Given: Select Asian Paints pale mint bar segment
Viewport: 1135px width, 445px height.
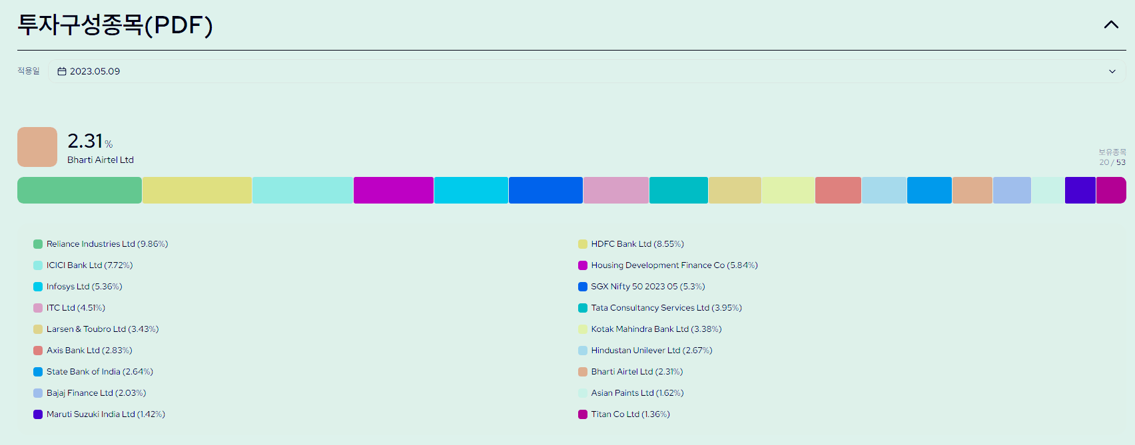Looking at the screenshot, I should tap(1048, 190).
